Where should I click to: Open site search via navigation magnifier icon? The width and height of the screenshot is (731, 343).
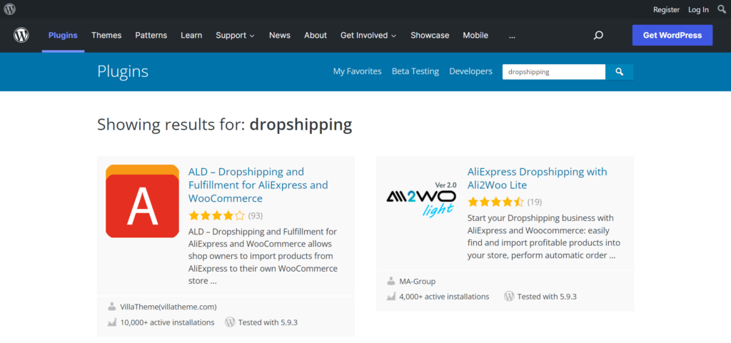pyautogui.click(x=598, y=36)
